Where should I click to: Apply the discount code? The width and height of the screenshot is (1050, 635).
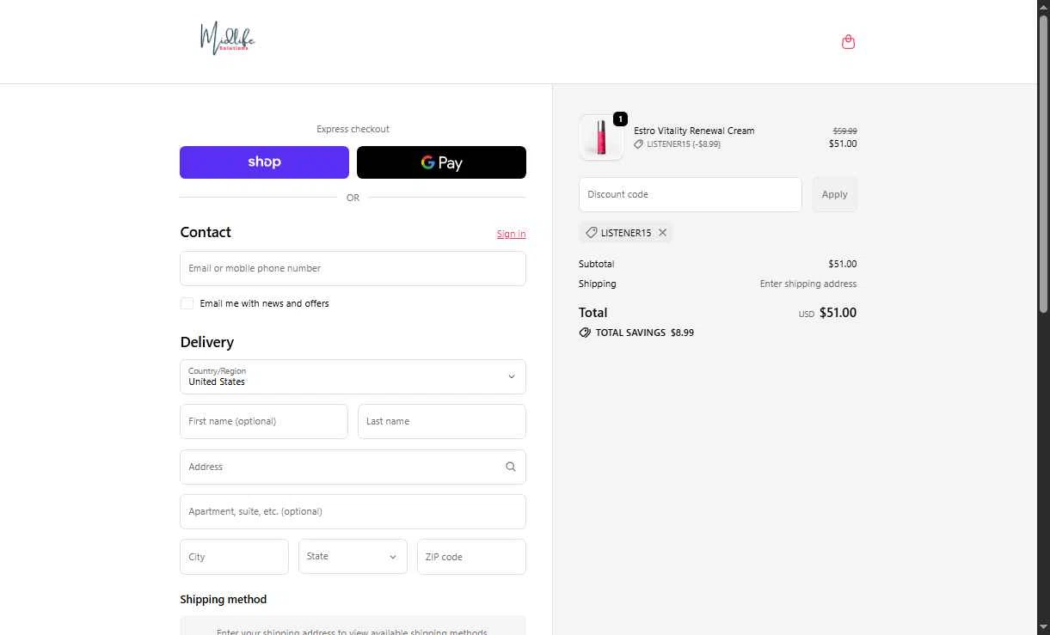click(x=834, y=194)
